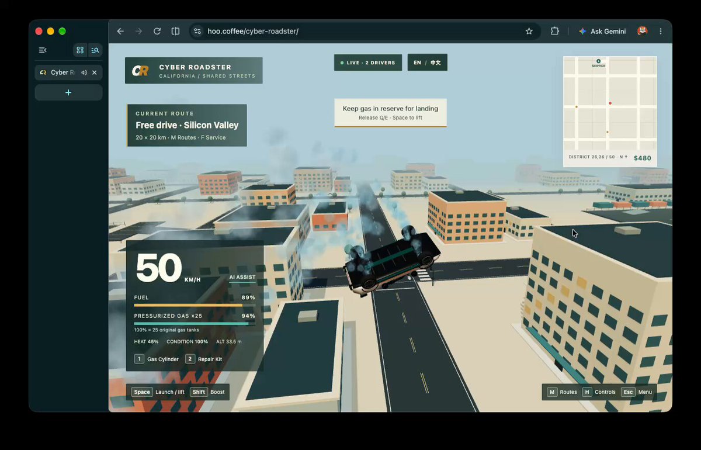The height and width of the screenshot is (450, 701).
Task: Click the browser back arrow
Action: click(x=120, y=31)
